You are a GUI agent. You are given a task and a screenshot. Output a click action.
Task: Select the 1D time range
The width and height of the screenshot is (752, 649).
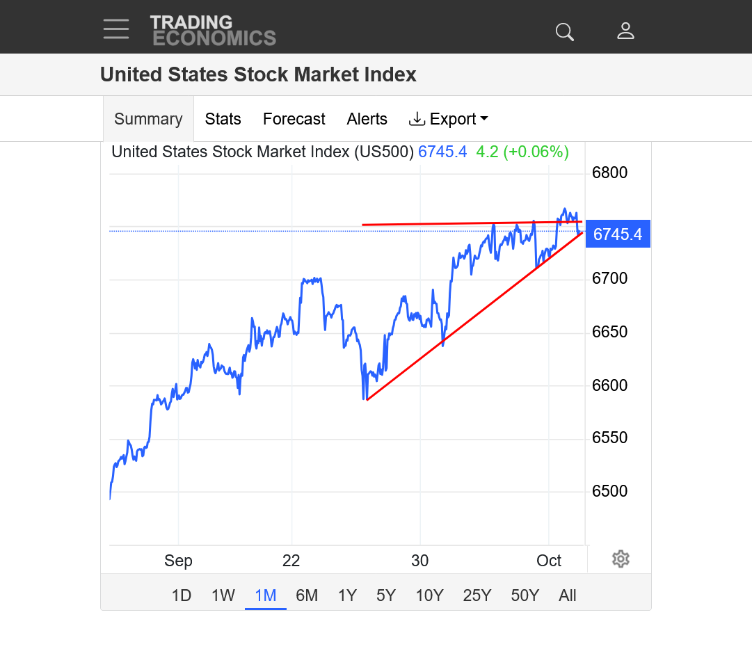[182, 595]
